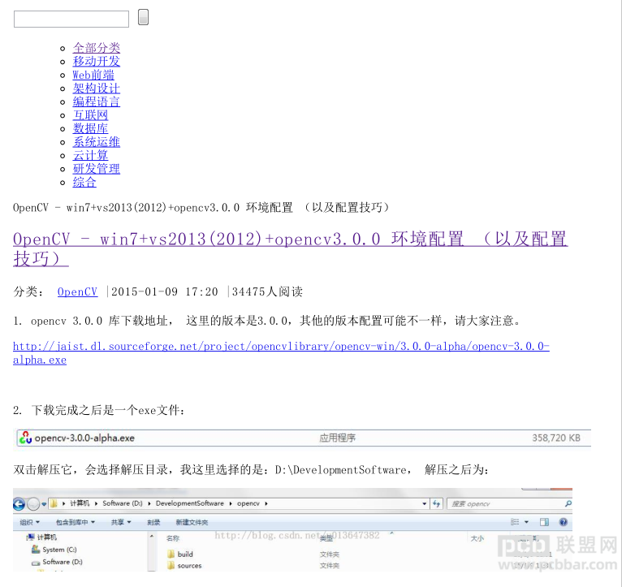
Task: Select Software (D:) in the navigation tree
Action: pos(57,562)
